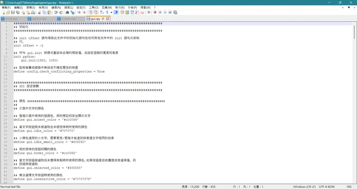
Task: Open the ? help menu
Action: pyautogui.click(x=154, y=8)
